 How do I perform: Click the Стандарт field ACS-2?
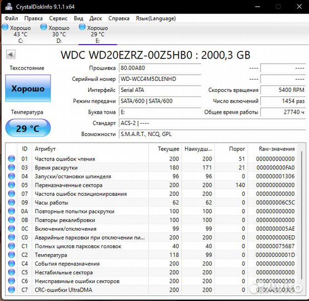coord(213,123)
